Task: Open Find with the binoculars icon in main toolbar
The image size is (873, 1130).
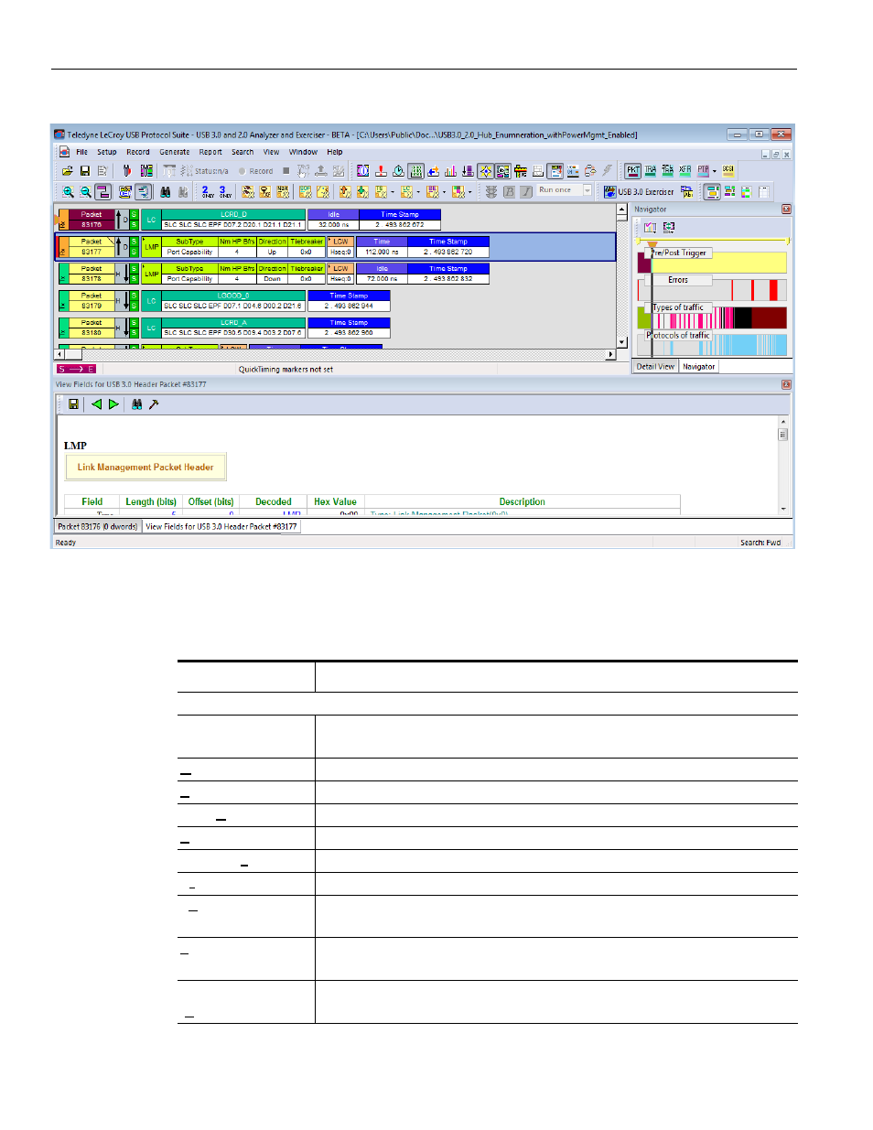Action: [166, 192]
